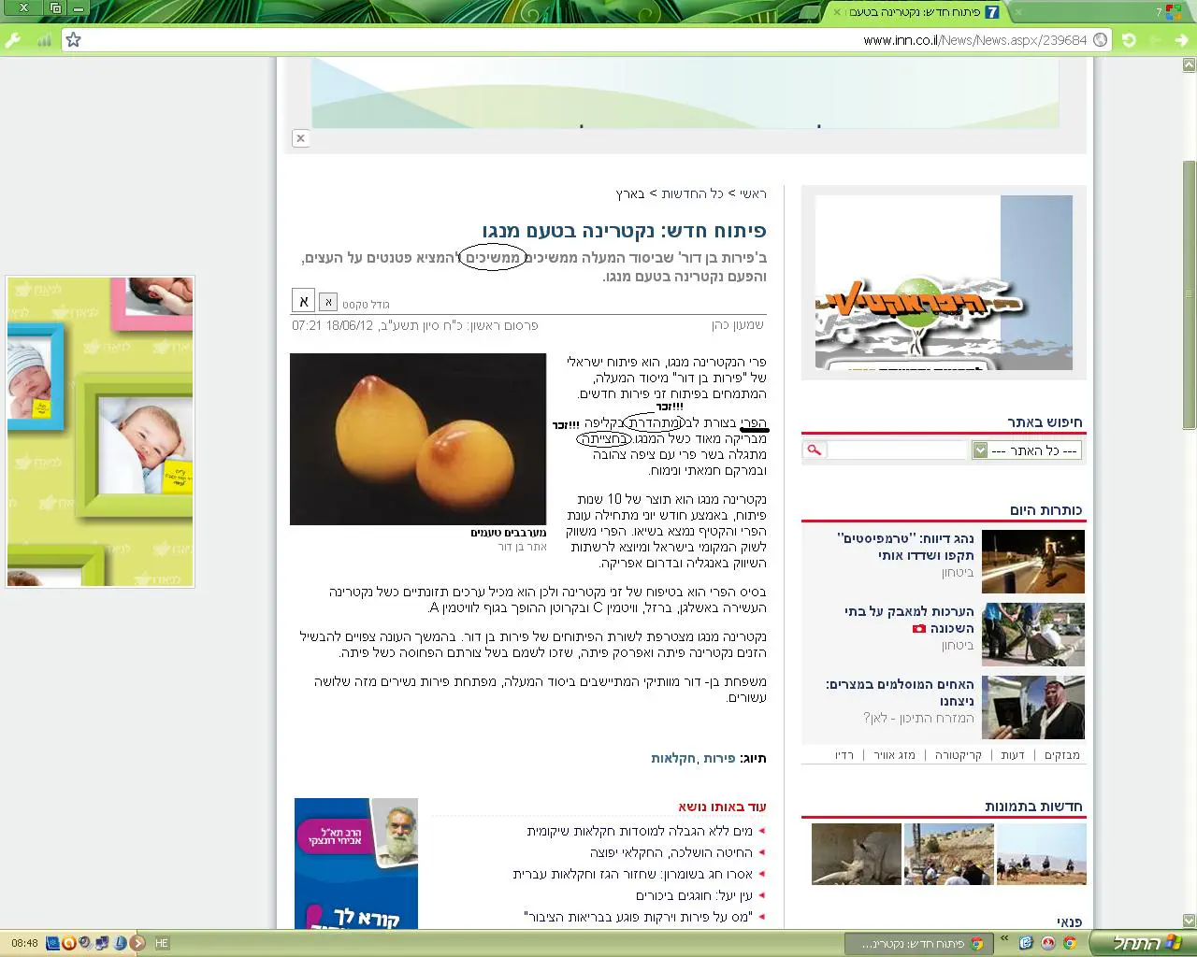The width and height of the screenshot is (1197, 957).
Task: Click the bookmark star in address bar
Action: point(74,40)
